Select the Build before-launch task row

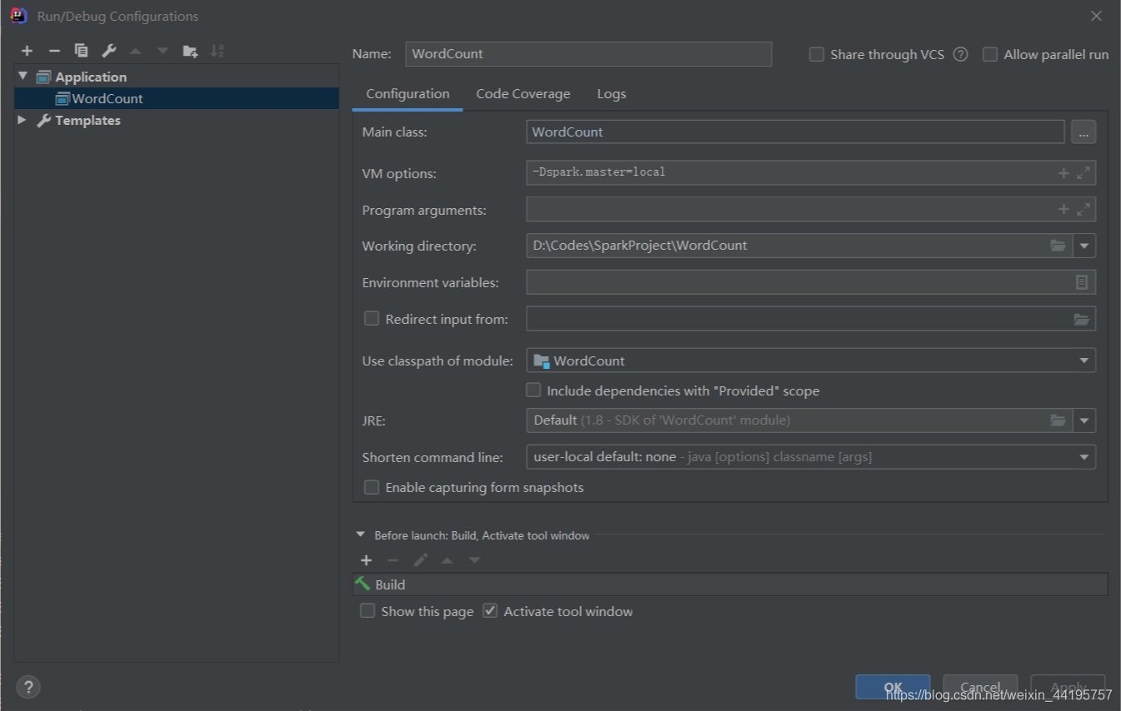click(730, 584)
